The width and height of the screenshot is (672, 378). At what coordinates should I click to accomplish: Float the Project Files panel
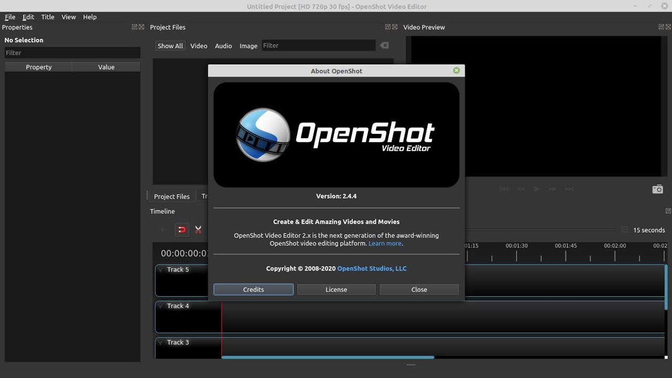(x=388, y=27)
